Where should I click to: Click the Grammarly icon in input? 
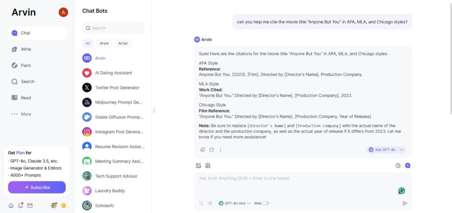pos(402,191)
